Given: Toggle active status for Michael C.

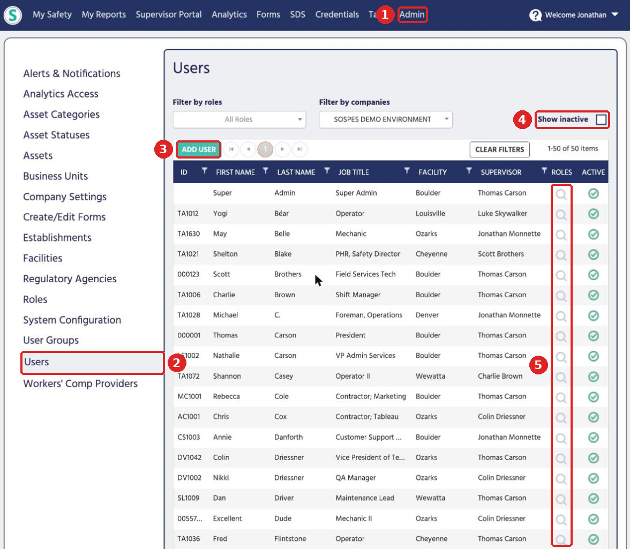Looking at the screenshot, I should pyautogui.click(x=594, y=315).
